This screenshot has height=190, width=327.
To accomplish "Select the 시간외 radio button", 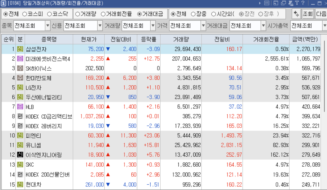I will pyautogui.click(x=213, y=14).
